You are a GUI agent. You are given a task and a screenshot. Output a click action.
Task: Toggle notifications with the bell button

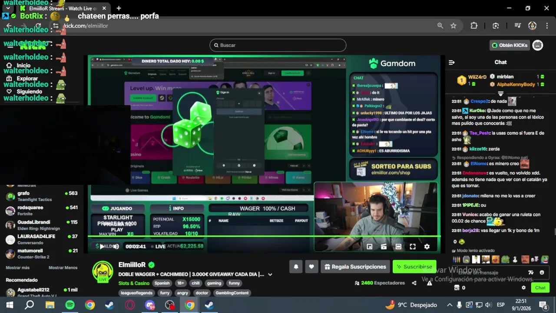(296, 267)
